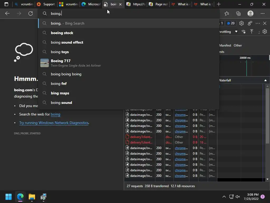The width and height of the screenshot is (270, 203).
Task: Open Try running Windows Network Diagnostics link
Action: pos(54,123)
